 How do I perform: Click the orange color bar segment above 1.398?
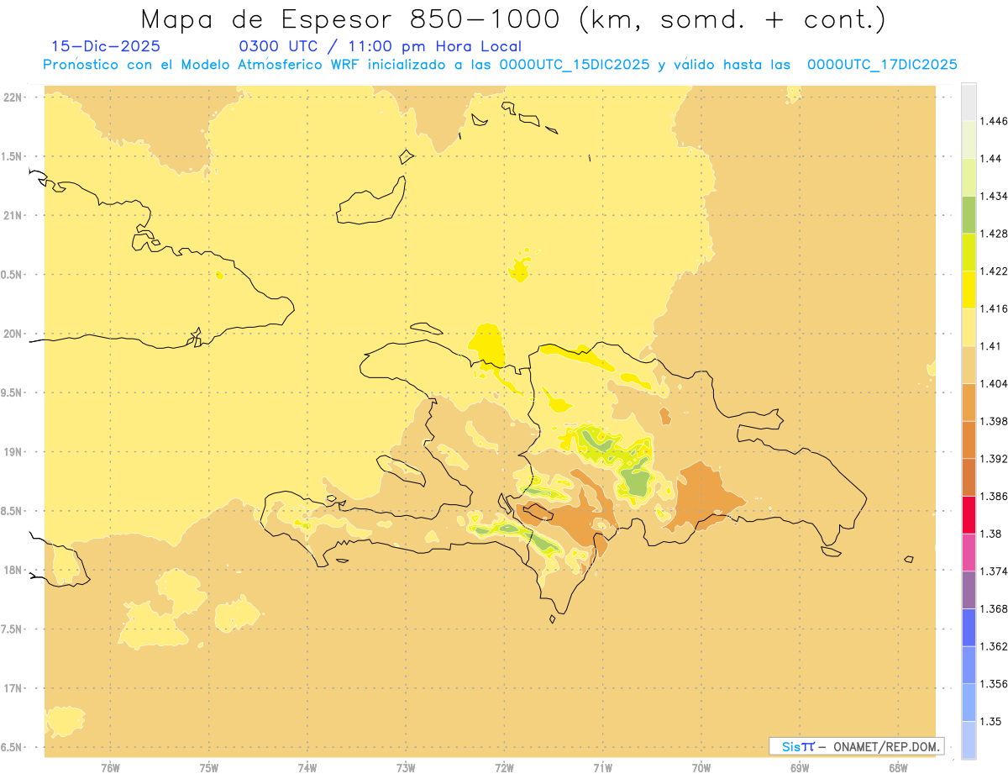[x=969, y=402]
